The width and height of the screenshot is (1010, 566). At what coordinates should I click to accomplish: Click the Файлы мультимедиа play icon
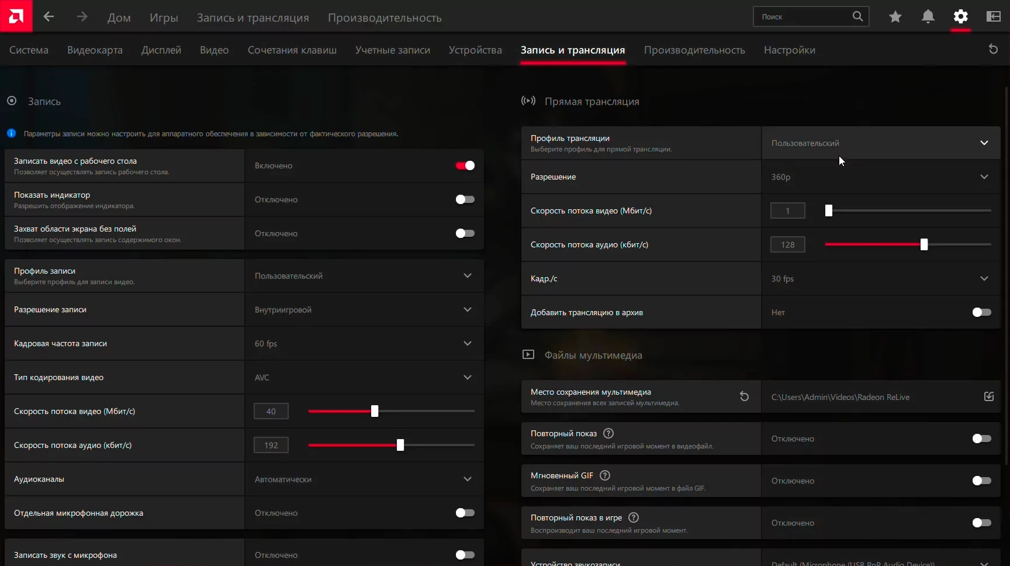[528, 354]
